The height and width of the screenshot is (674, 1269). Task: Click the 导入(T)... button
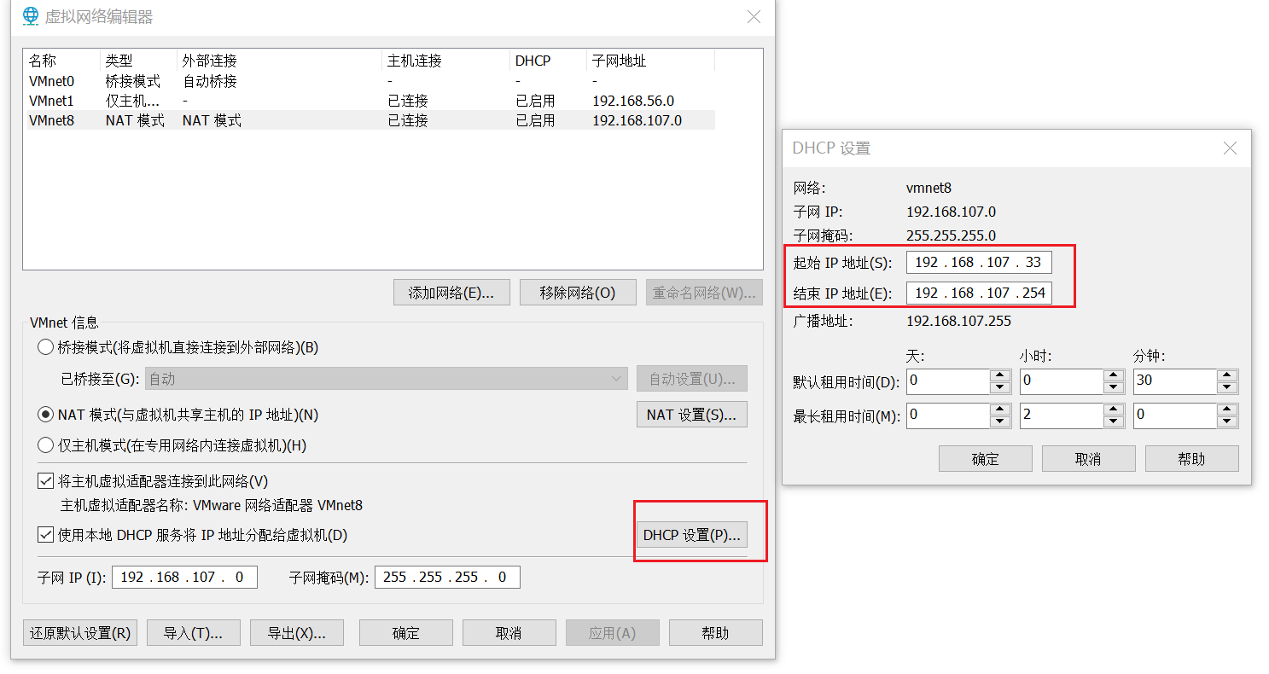193,633
